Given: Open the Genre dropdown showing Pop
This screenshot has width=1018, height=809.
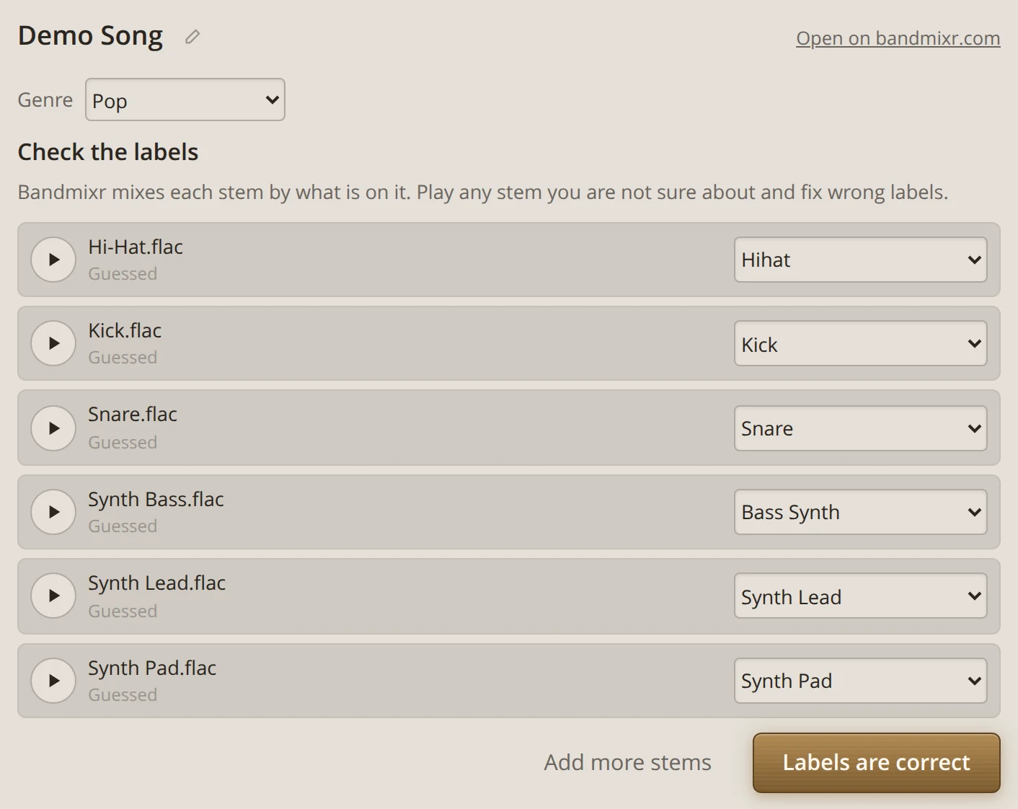Looking at the screenshot, I should pos(185,100).
